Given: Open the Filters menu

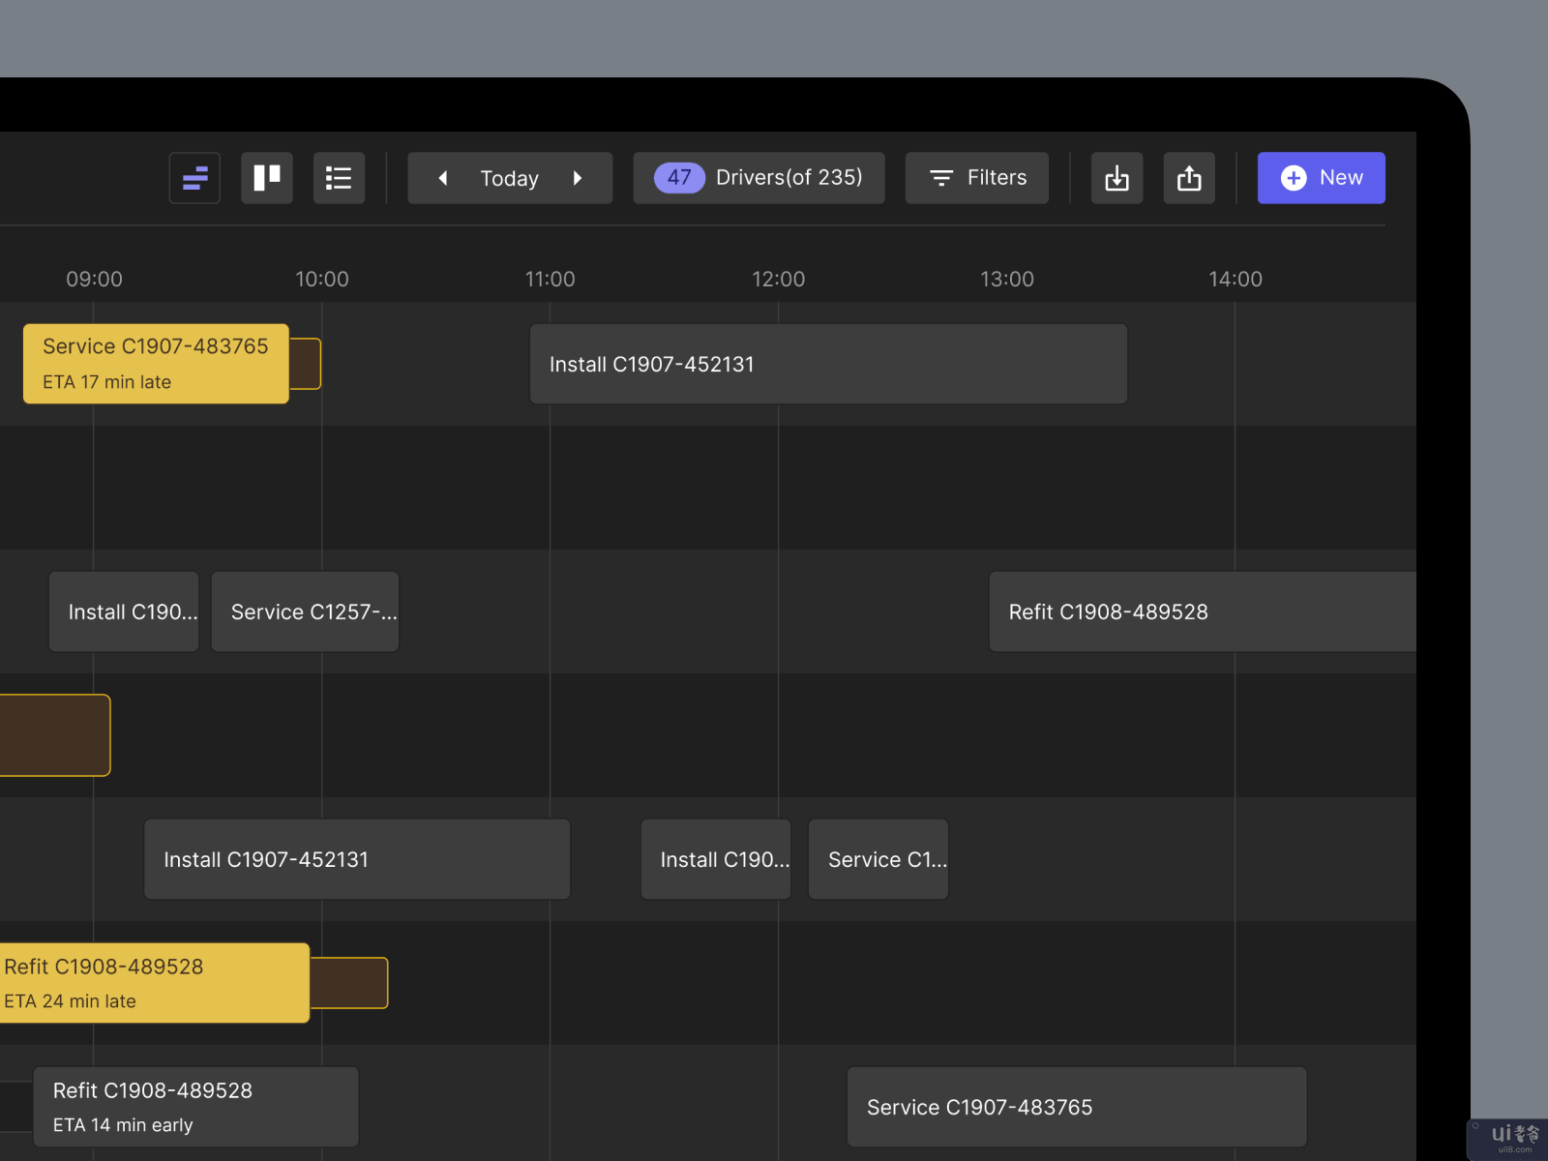Looking at the screenshot, I should (977, 178).
